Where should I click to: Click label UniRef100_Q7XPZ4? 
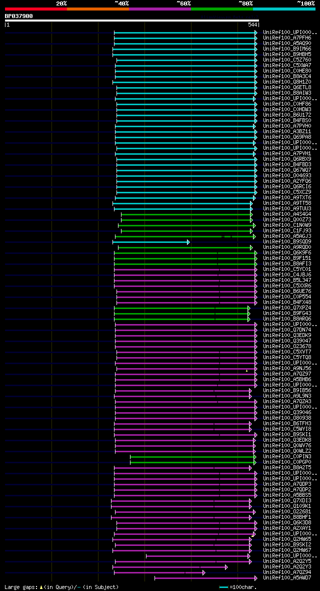point(287,308)
